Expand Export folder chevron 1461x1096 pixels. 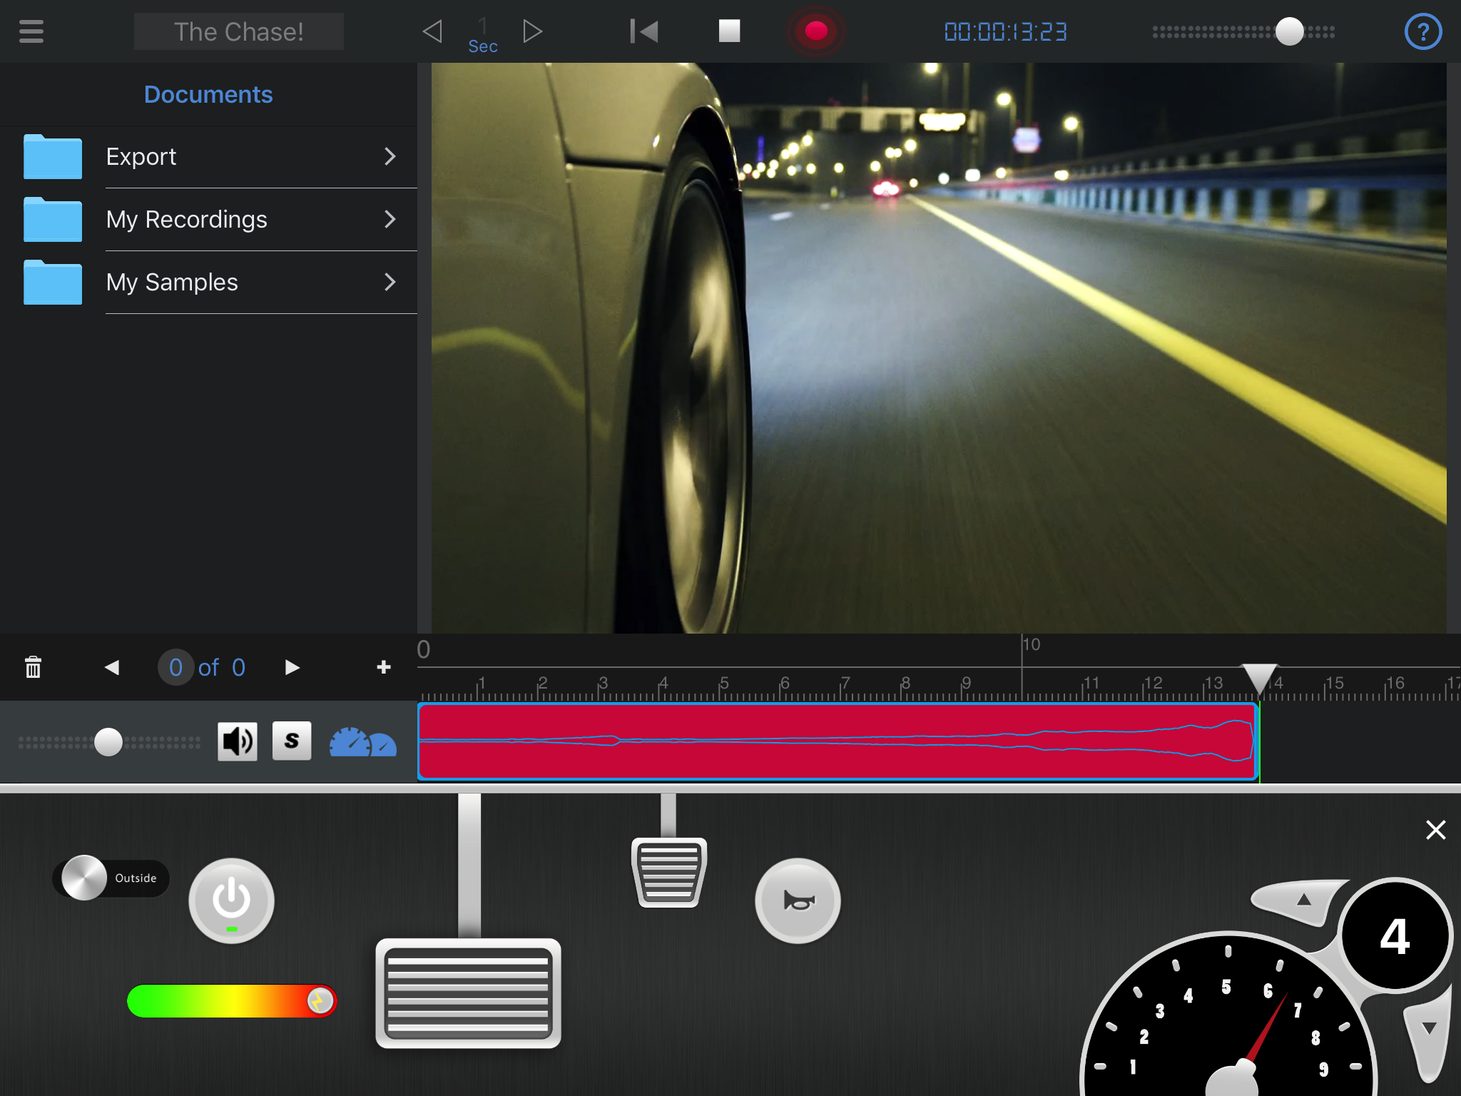[x=390, y=157]
